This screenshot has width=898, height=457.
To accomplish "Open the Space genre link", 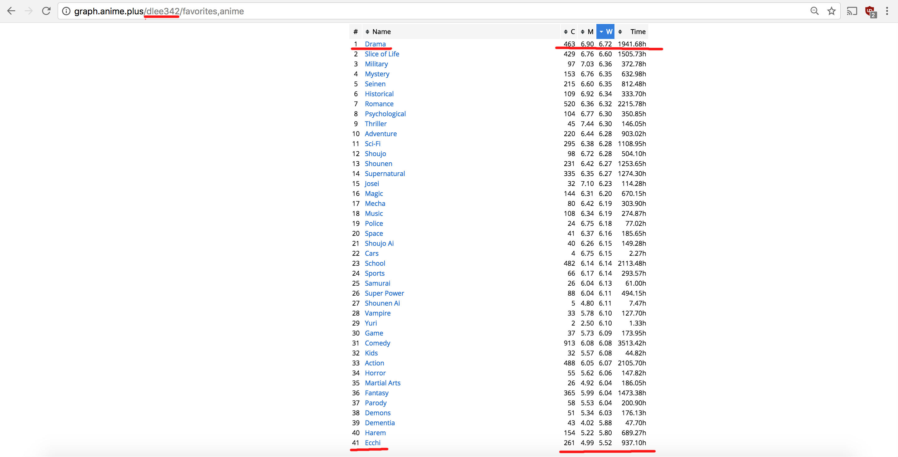I will pos(374,234).
